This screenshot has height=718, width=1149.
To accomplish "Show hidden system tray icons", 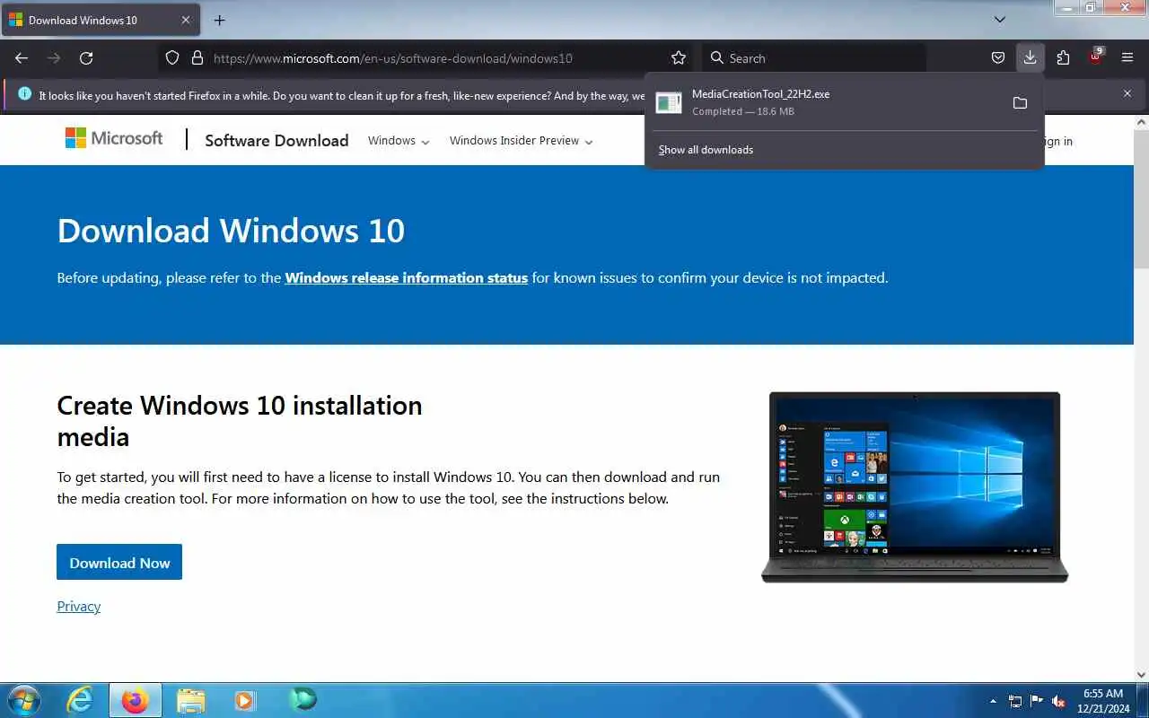I will click(x=993, y=701).
